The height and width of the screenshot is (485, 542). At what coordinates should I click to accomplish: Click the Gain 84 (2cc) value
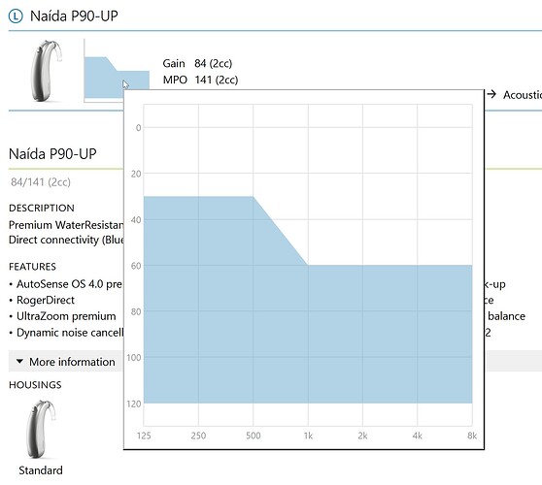click(x=214, y=63)
